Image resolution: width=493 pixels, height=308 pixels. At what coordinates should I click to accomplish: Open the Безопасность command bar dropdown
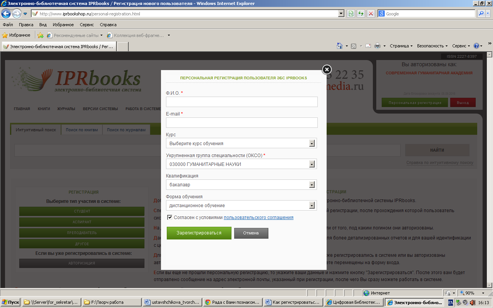point(432,46)
